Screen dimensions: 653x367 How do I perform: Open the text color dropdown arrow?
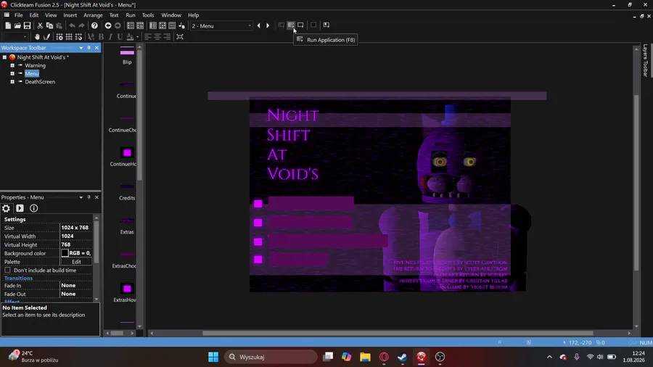pos(137,36)
